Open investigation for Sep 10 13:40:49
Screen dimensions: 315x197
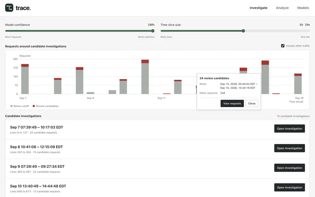[x=289, y=187]
